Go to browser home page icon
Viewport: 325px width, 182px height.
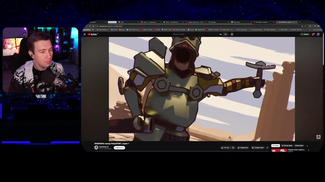93,26
